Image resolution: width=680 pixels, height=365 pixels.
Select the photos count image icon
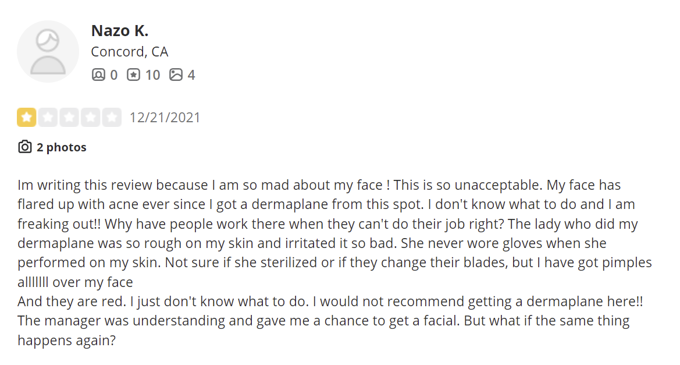[x=176, y=75]
